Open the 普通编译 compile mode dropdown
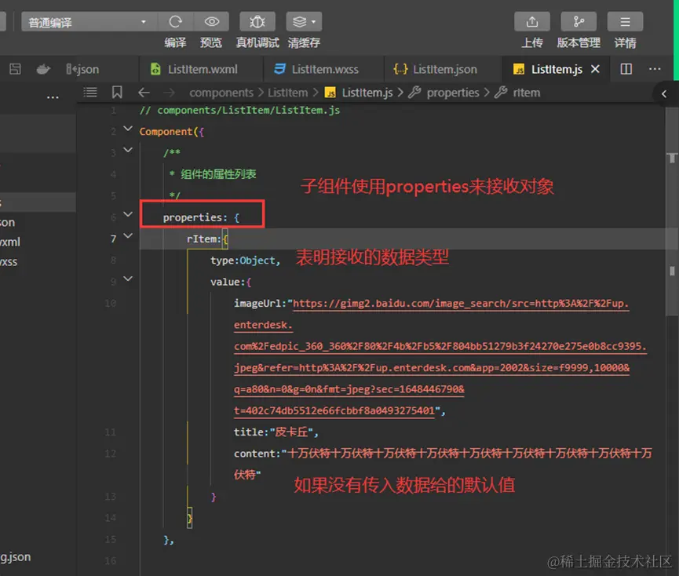Screen dimensions: 679x576 coord(89,22)
